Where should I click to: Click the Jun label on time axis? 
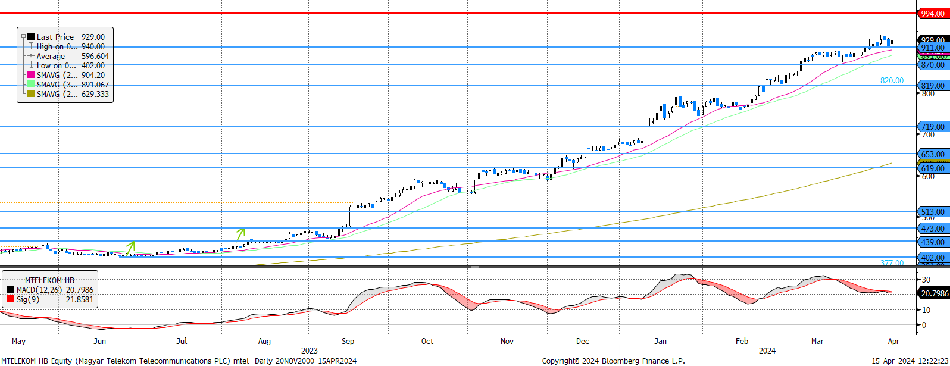pyautogui.click(x=100, y=341)
